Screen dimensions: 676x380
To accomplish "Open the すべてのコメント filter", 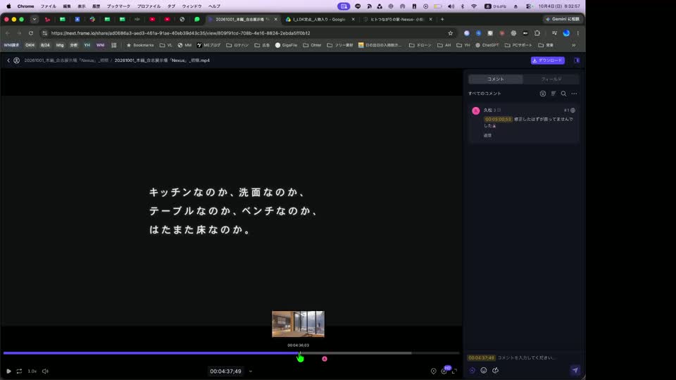I will click(484, 94).
